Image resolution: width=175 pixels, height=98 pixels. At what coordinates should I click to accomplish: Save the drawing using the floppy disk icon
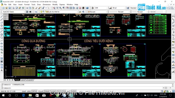pos(10,8)
